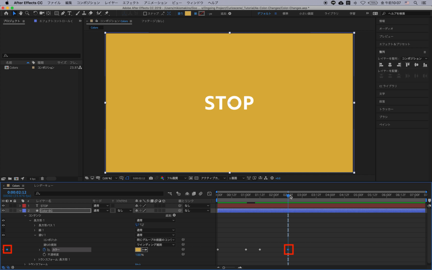Click the project panel search field

click(42, 55)
